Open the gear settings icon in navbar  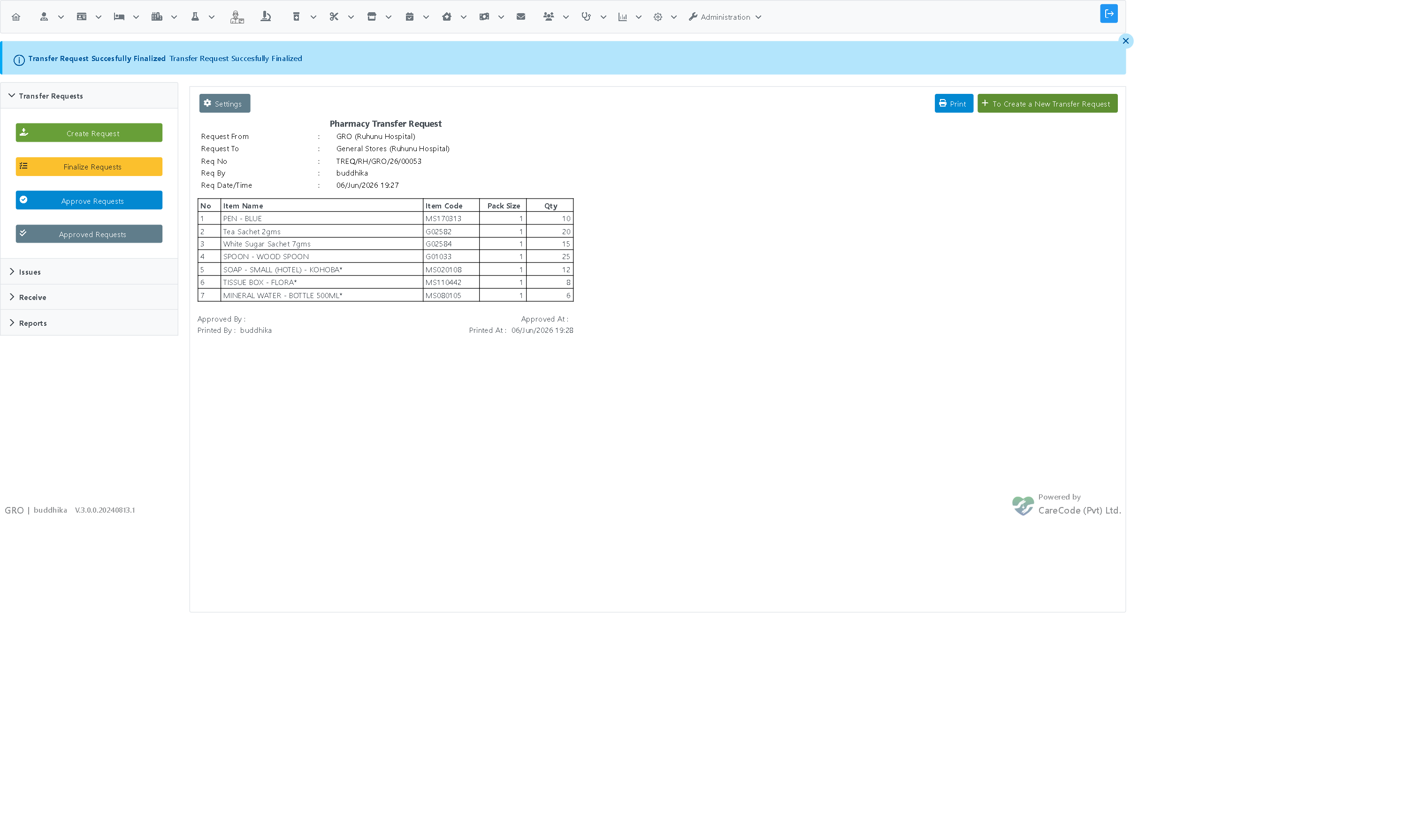[658, 17]
